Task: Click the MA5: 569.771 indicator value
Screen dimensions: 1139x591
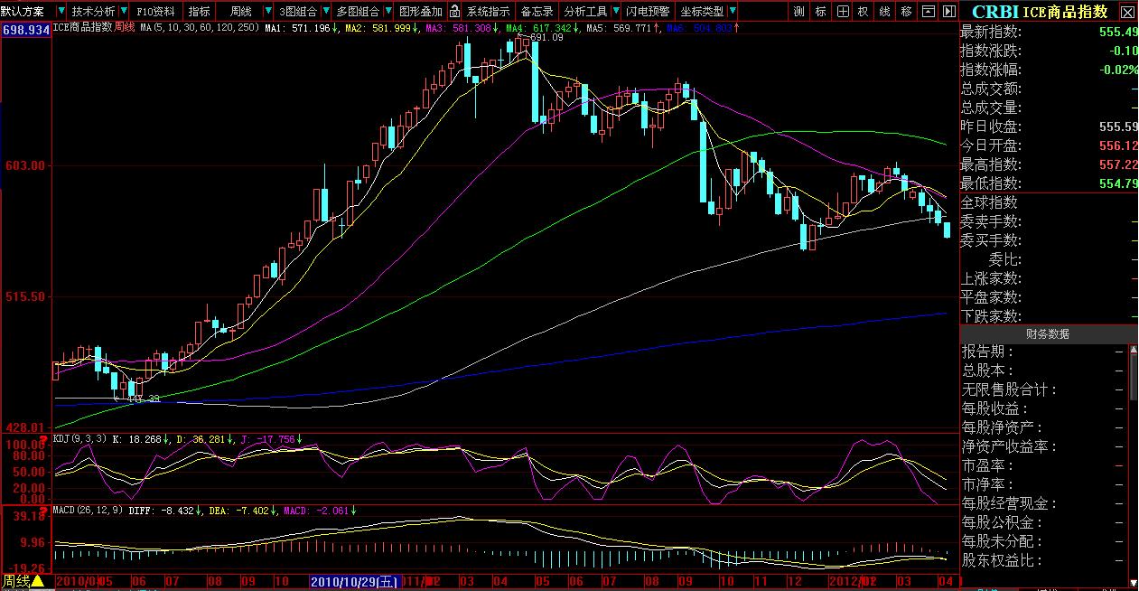Action: [621, 29]
